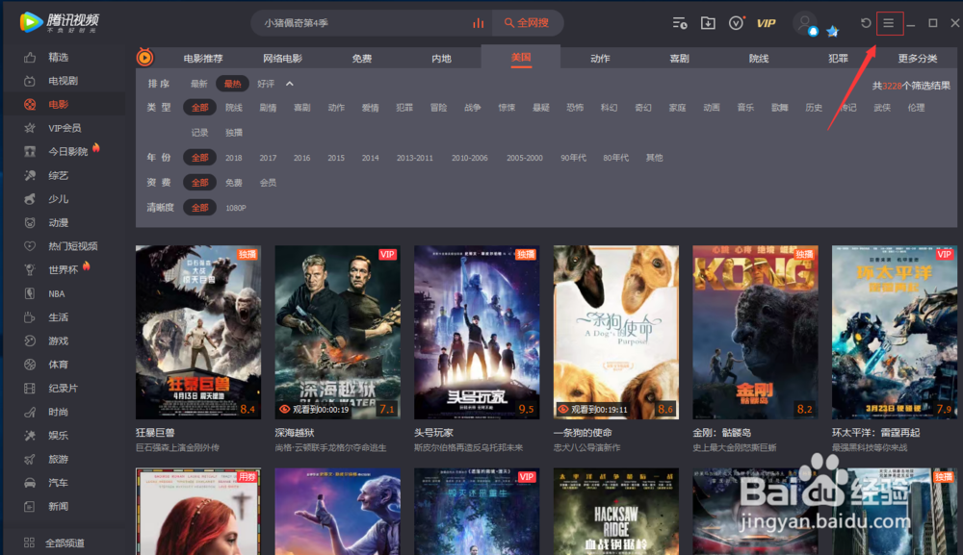
Task: Filter type by 恐怖
Action: pos(575,108)
